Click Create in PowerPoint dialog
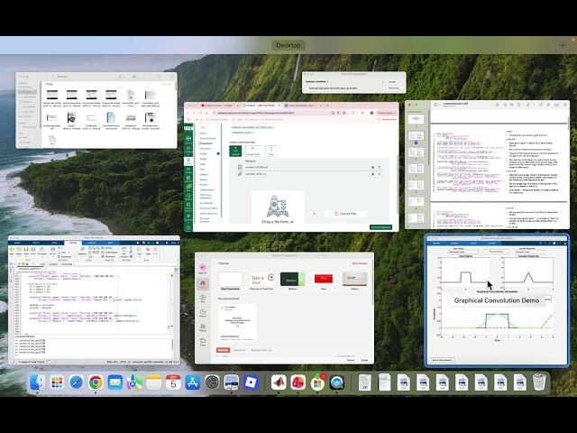577x433 pixels. click(x=364, y=360)
